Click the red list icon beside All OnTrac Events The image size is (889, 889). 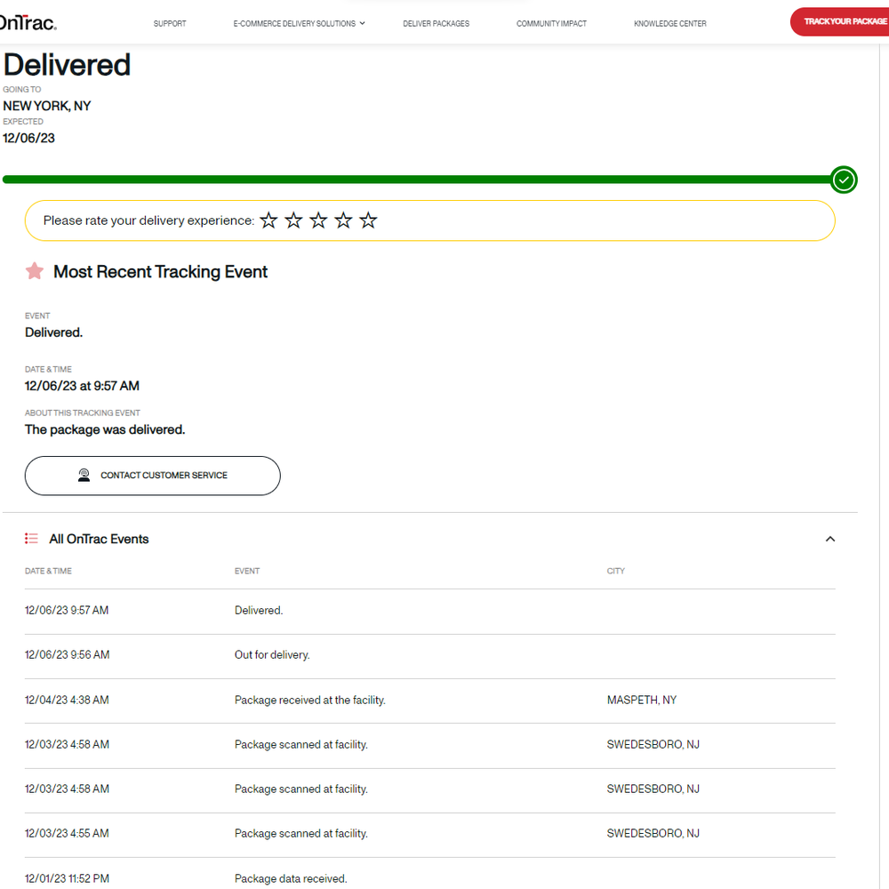pos(31,538)
